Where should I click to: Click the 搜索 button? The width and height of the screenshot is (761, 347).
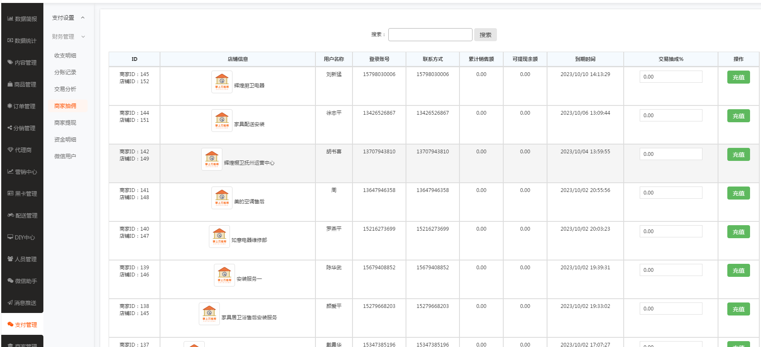point(485,35)
